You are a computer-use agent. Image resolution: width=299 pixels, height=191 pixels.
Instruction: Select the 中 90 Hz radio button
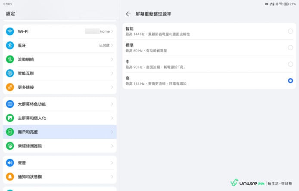290,64
